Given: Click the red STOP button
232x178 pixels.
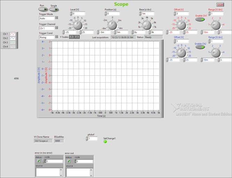Looking at the screenshot, I should (x=220, y=5).
